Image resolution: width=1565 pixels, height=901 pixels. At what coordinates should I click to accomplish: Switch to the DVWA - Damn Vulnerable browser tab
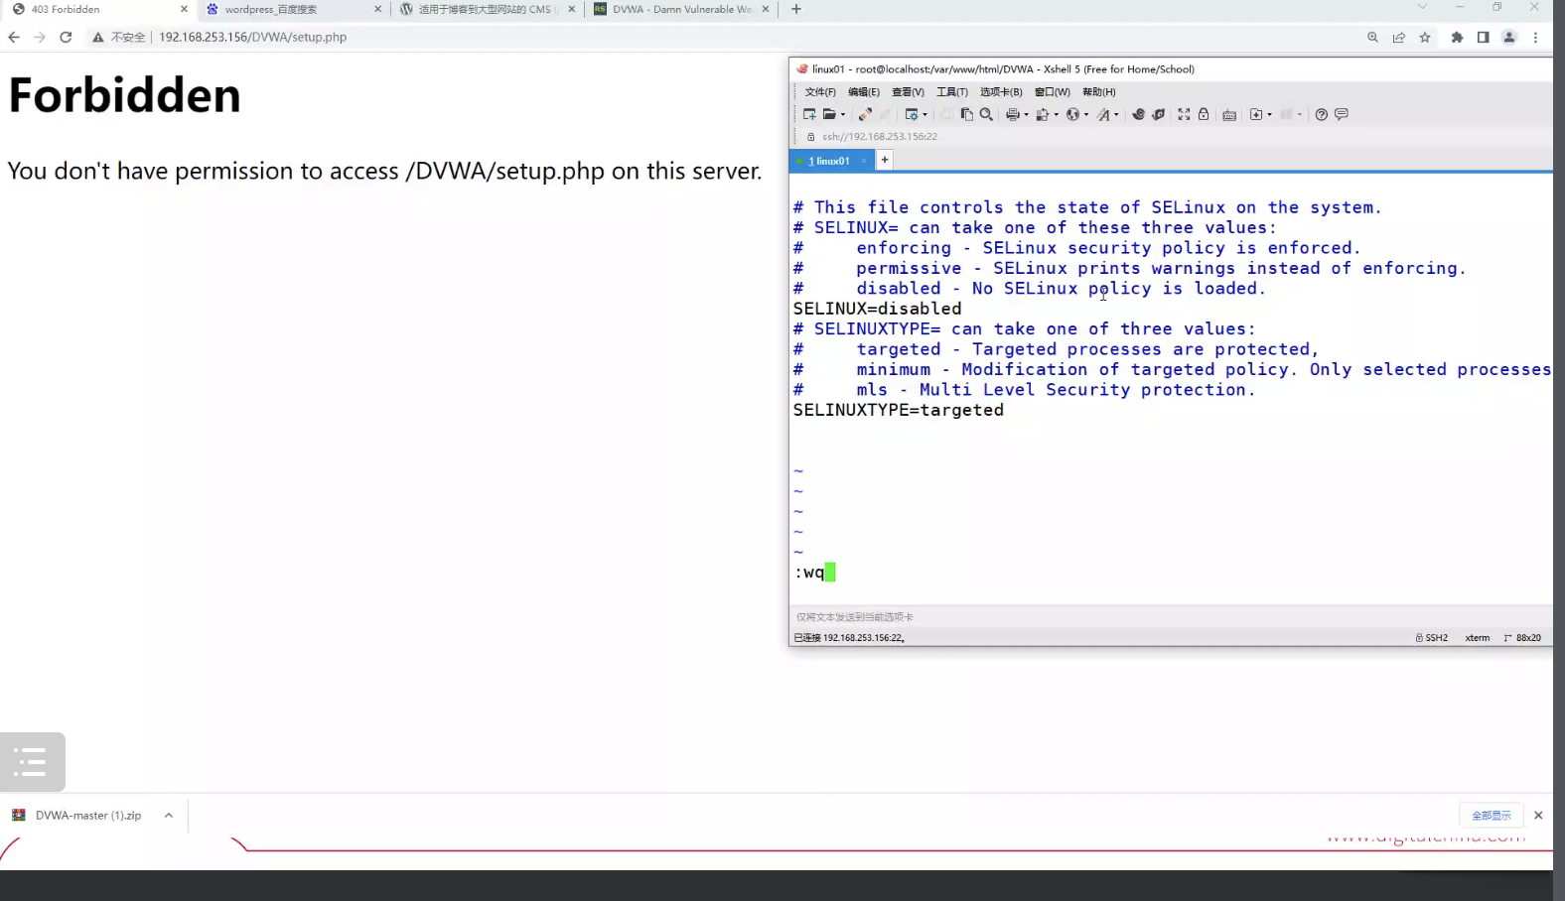coord(681,10)
